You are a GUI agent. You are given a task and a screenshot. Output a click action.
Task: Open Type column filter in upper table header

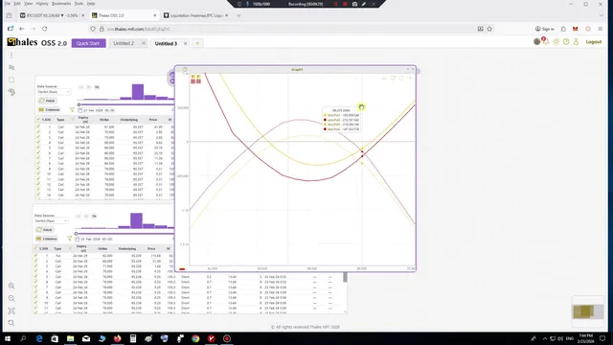coord(73,119)
